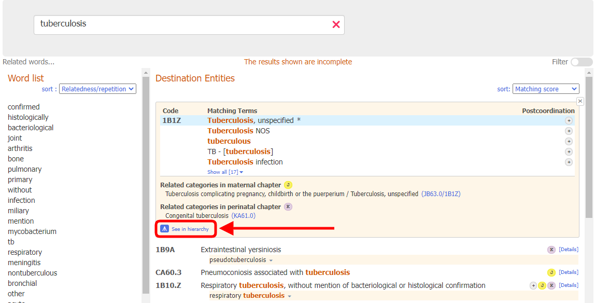595x303 pixels.
Task: Open postcoordination for the tuberculous term
Action: tap(569, 141)
